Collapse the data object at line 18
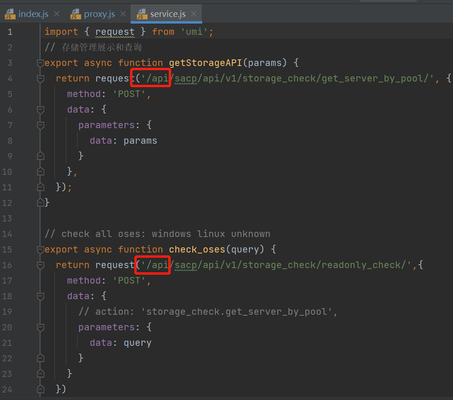This screenshot has height=400, width=453. coord(41,296)
